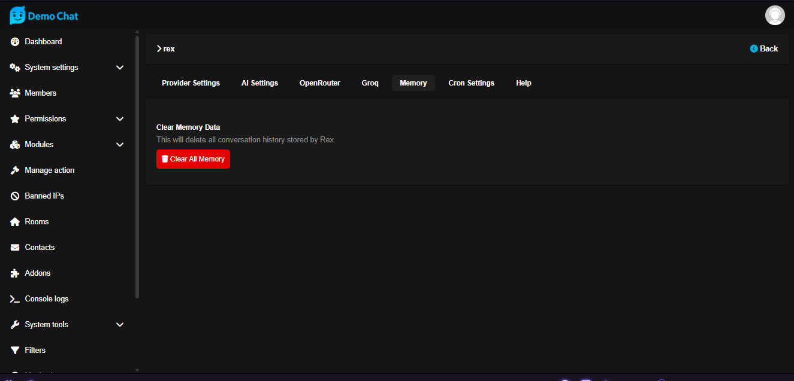This screenshot has width=794, height=381.
Task: Select the OpenRouter tab
Action: [x=319, y=83]
